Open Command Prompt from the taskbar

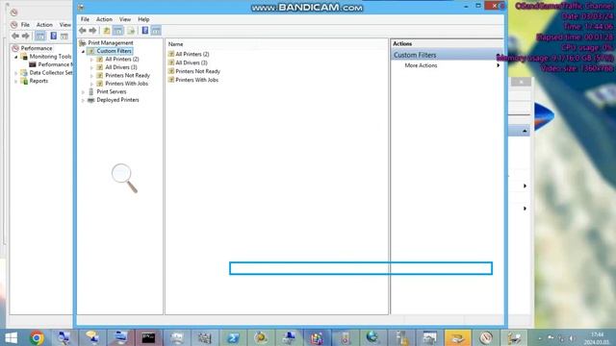pos(148,337)
